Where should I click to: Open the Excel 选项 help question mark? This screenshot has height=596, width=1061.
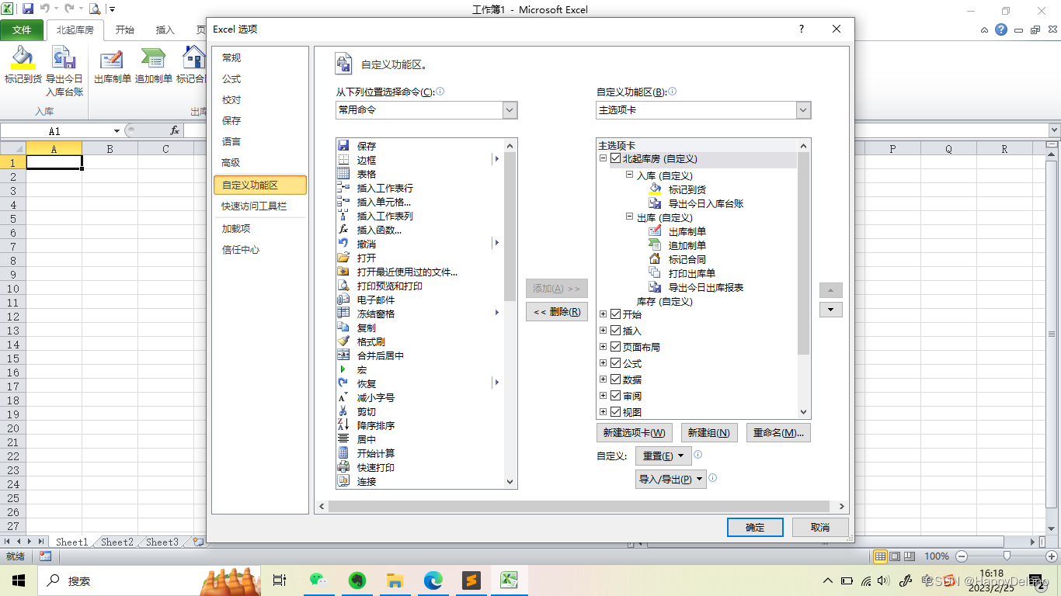802,29
